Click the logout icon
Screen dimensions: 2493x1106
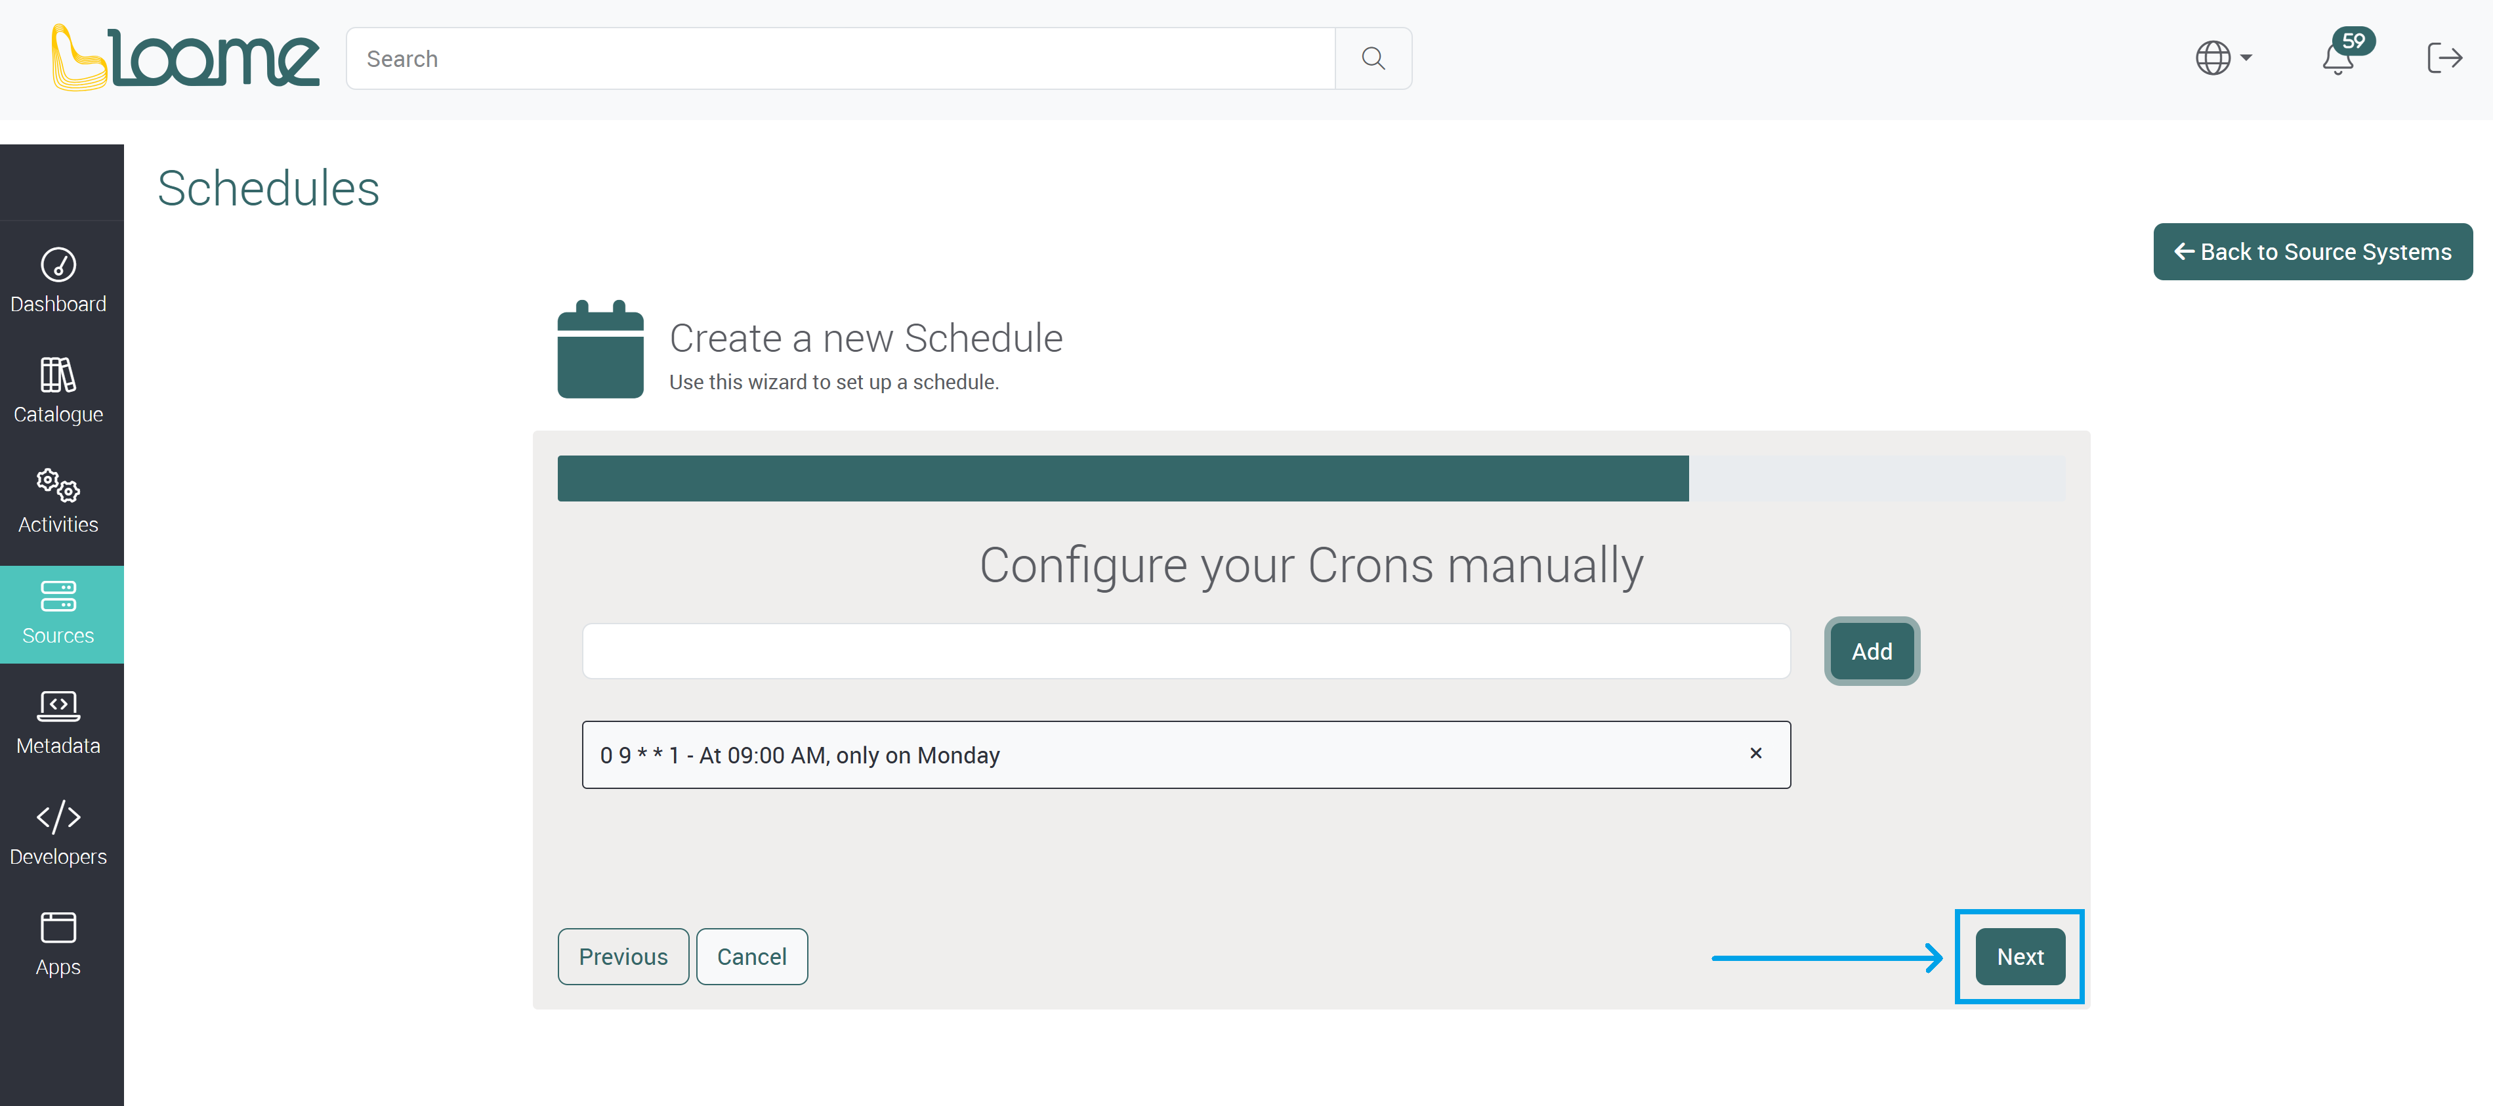[2444, 58]
